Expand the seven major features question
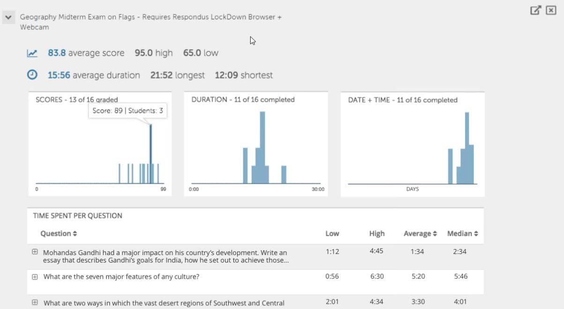The height and width of the screenshot is (309, 564). [35, 277]
